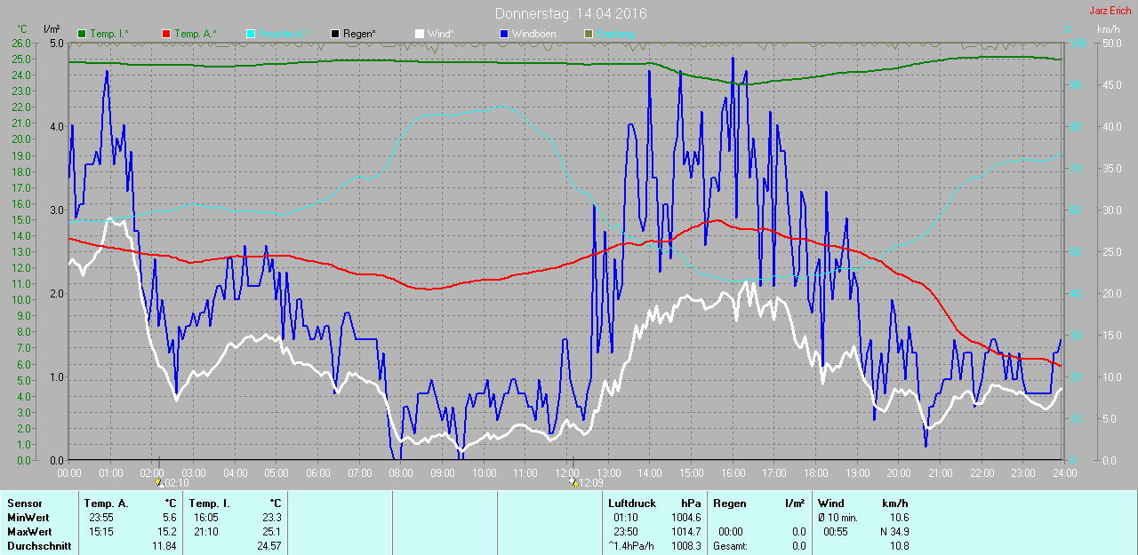Click the 10.8 average wind value

click(x=899, y=546)
